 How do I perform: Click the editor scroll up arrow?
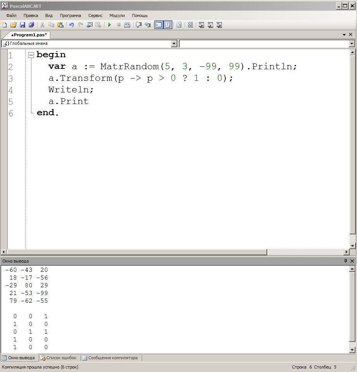click(x=352, y=53)
